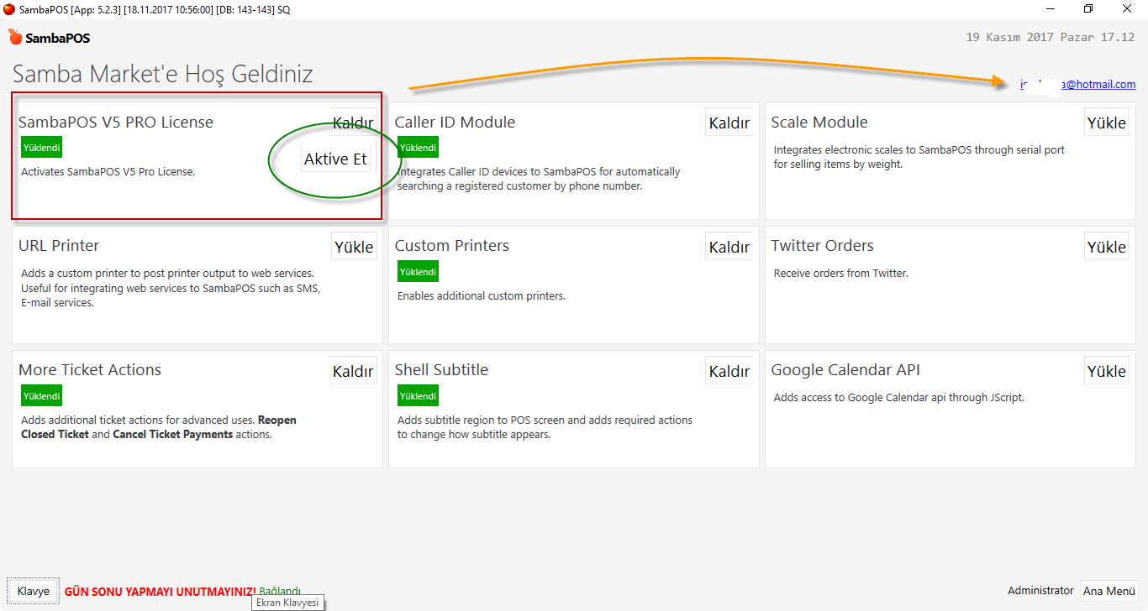The width and height of the screenshot is (1148, 611).
Task: Click Kaldır on Shell Subtitle module
Action: point(729,372)
